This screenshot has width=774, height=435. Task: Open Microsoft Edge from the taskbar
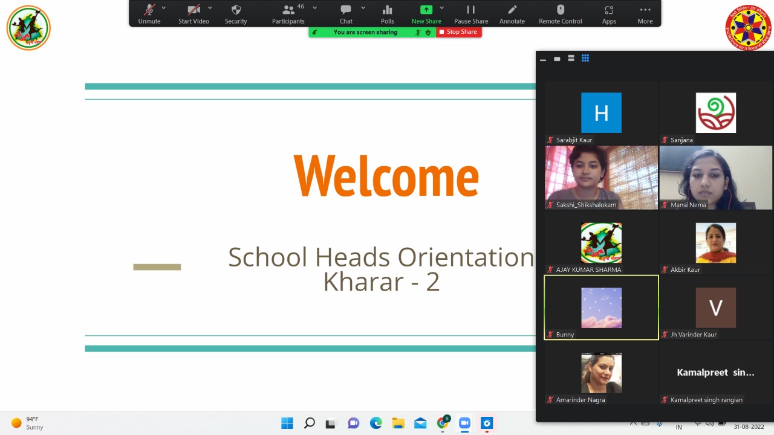[x=376, y=423]
